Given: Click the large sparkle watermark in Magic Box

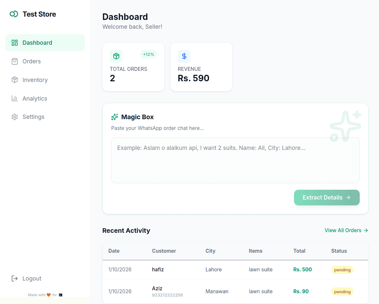Looking at the screenshot, I should pyautogui.click(x=345, y=126).
